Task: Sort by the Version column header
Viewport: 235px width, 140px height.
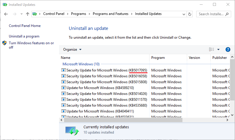Action: tap(199, 58)
